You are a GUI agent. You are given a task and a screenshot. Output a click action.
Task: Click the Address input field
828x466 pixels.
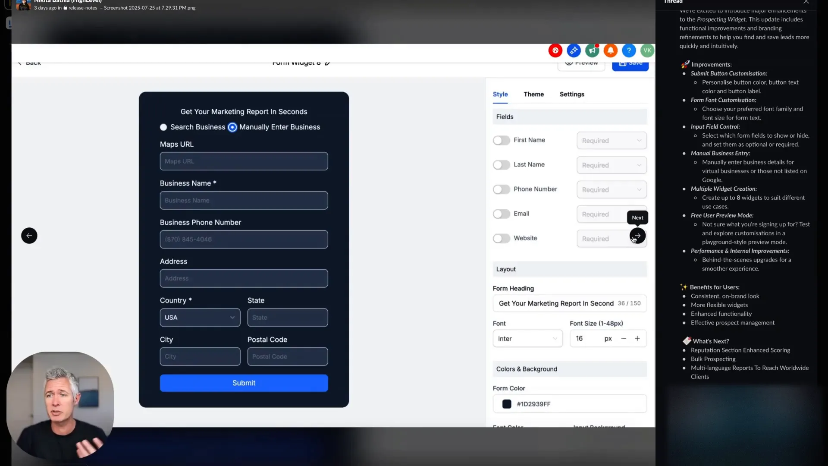pyautogui.click(x=244, y=279)
